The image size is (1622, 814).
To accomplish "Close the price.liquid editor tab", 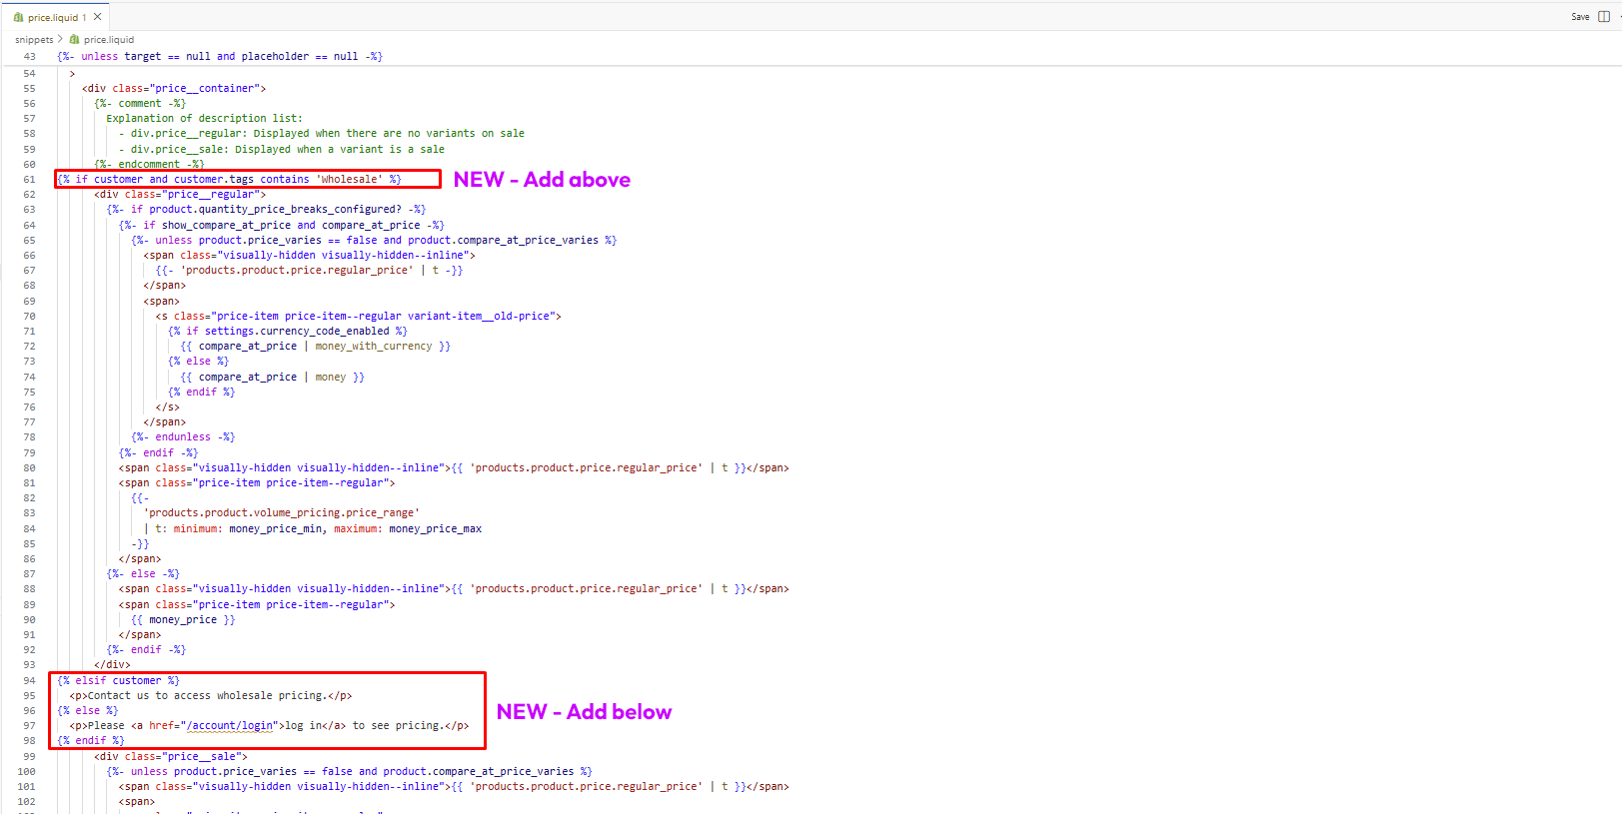I will 97,17.
